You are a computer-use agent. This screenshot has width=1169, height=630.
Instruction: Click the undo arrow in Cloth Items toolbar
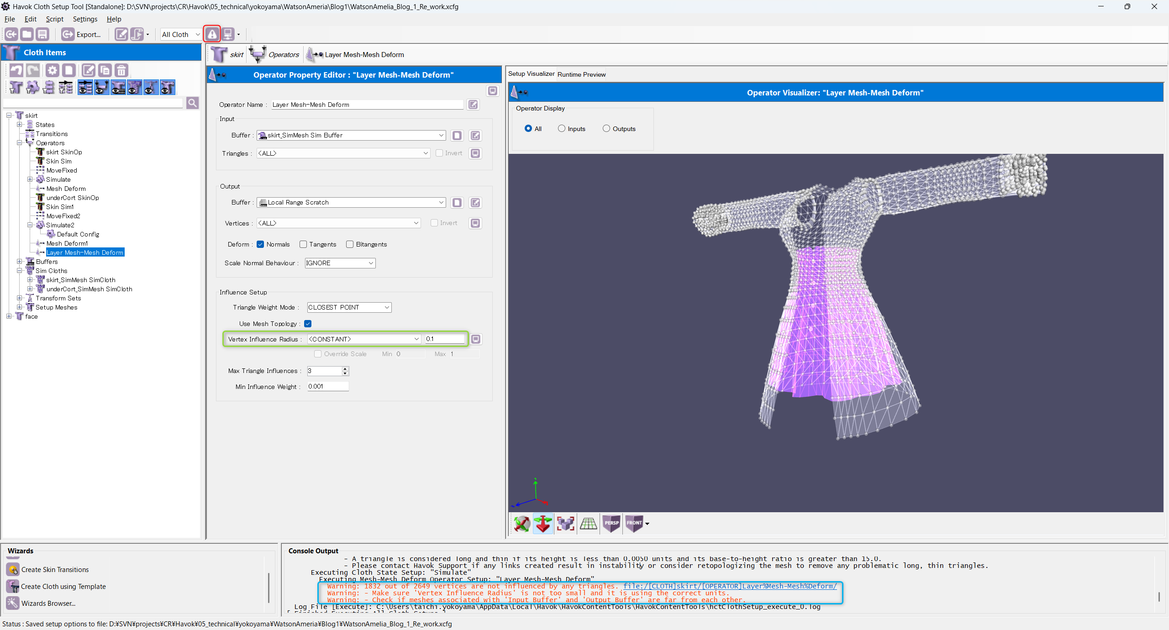[16, 70]
